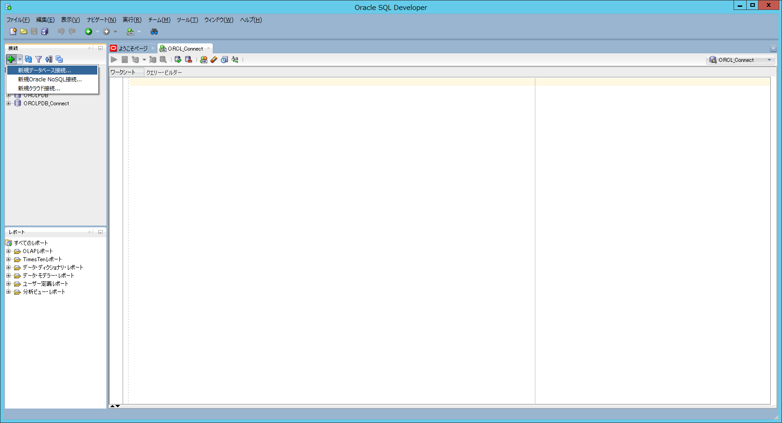Switch to the ようこそページ tab
Image resolution: width=782 pixels, height=423 pixels.
tap(133, 48)
